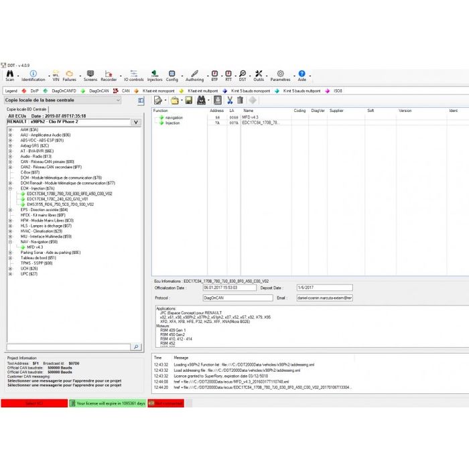Screen dimensions: 469x469
Task: Click the DiagVer column header
Action: pyautogui.click(x=318, y=111)
